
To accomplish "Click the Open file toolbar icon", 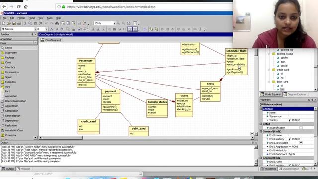I will (9, 23).
